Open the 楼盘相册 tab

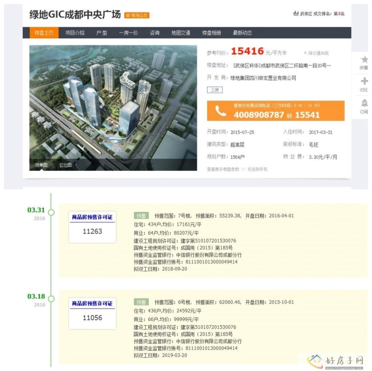point(211,33)
